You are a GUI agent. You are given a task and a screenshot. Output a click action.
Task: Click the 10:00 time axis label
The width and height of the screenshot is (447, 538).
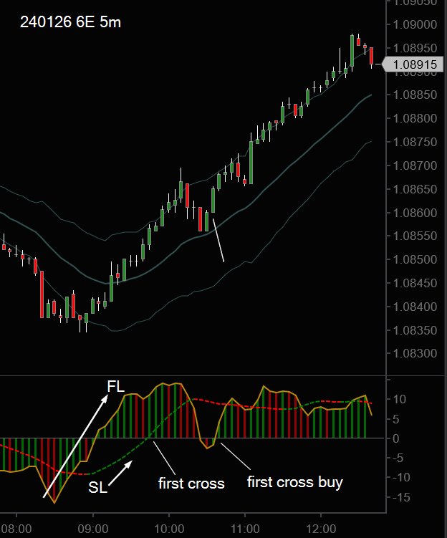(x=169, y=529)
